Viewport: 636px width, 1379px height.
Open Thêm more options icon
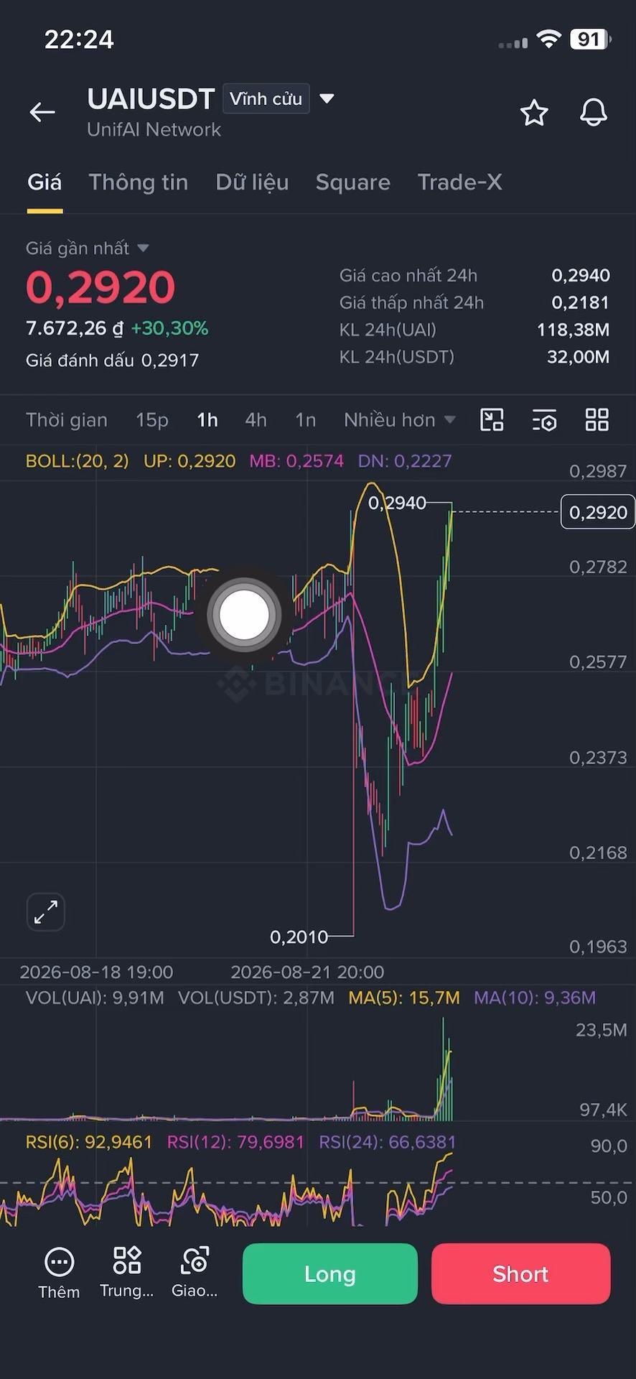coord(59,1274)
